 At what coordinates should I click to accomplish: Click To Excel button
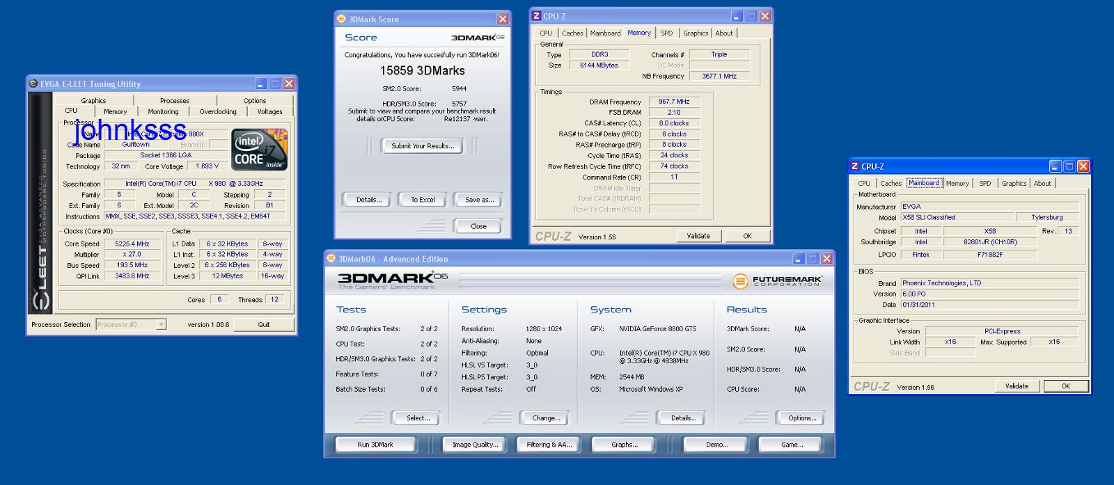click(x=423, y=200)
